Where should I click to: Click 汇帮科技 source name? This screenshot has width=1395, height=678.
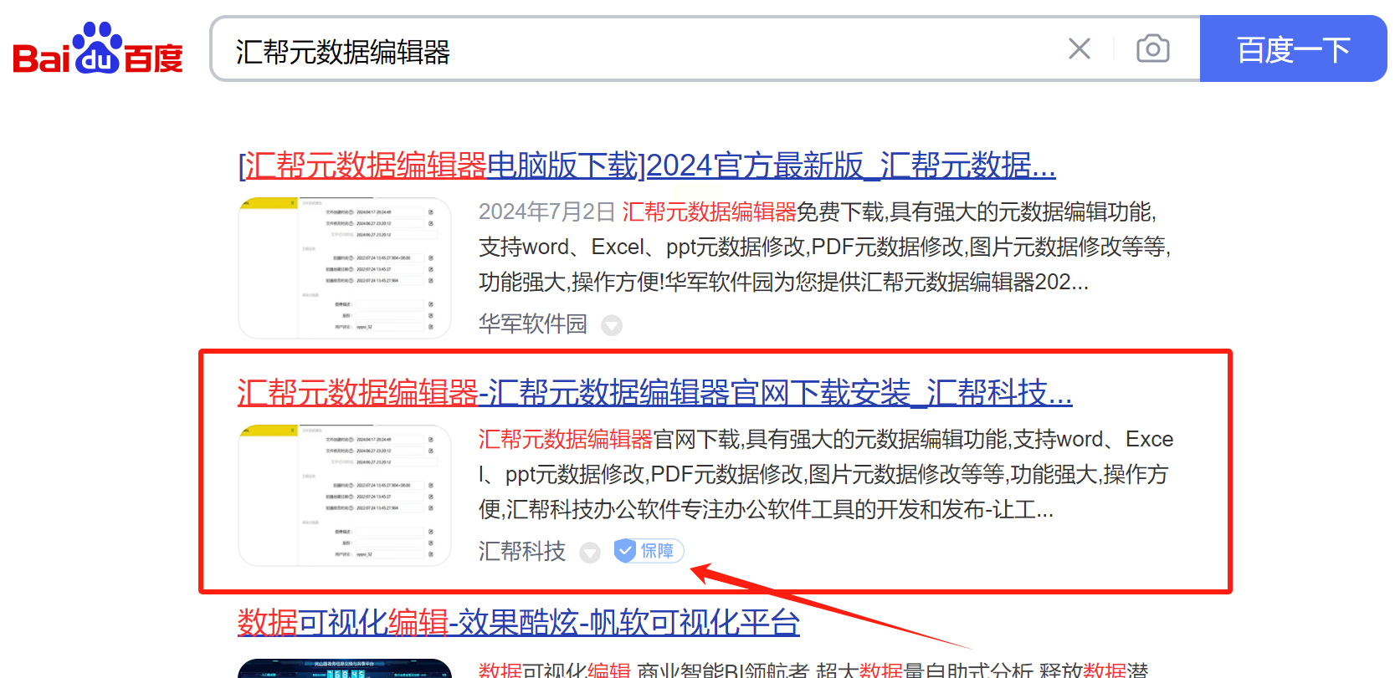coord(522,552)
